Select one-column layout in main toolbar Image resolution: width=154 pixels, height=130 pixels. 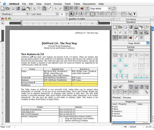tap(66, 8)
